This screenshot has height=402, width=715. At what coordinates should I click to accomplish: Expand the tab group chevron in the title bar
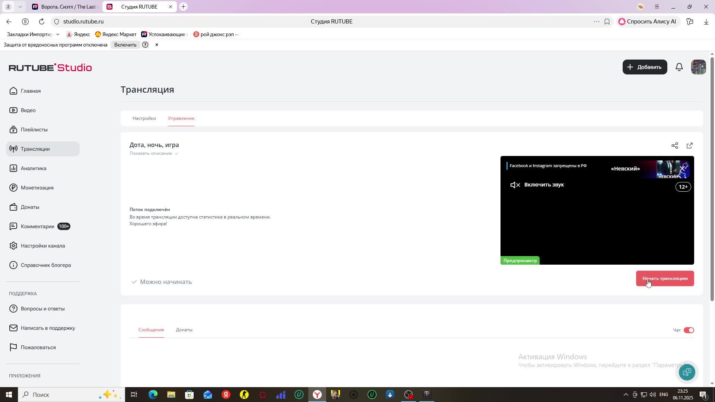click(x=20, y=7)
